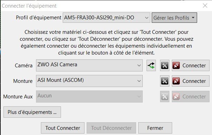Click the Caméra label text
Screen dimensions: 212x135
pyautogui.click(x=24, y=66)
